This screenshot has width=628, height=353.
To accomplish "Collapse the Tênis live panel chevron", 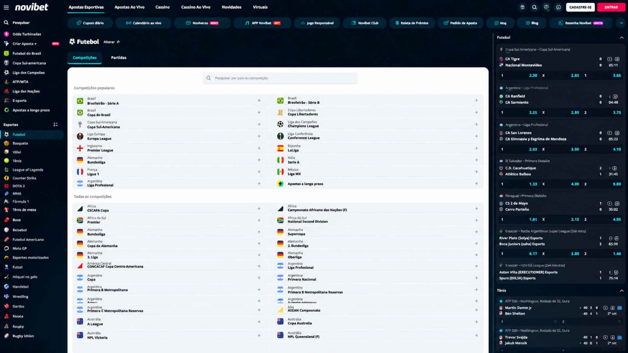I will (x=621, y=291).
